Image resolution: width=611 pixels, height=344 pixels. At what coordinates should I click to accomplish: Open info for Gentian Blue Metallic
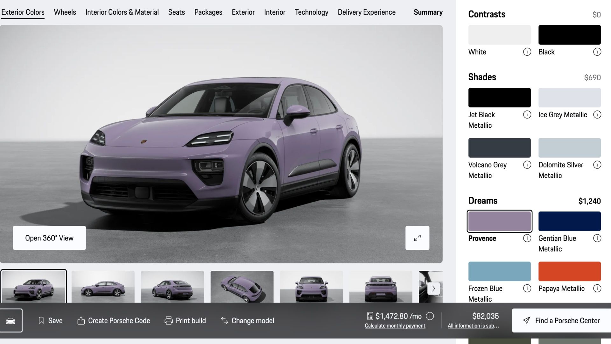597,238
